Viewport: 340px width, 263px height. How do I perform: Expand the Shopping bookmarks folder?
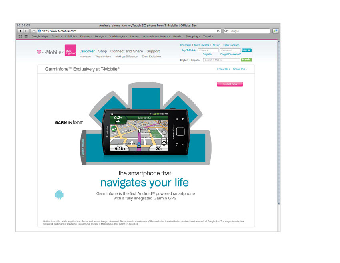pyautogui.click(x=193, y=36)
